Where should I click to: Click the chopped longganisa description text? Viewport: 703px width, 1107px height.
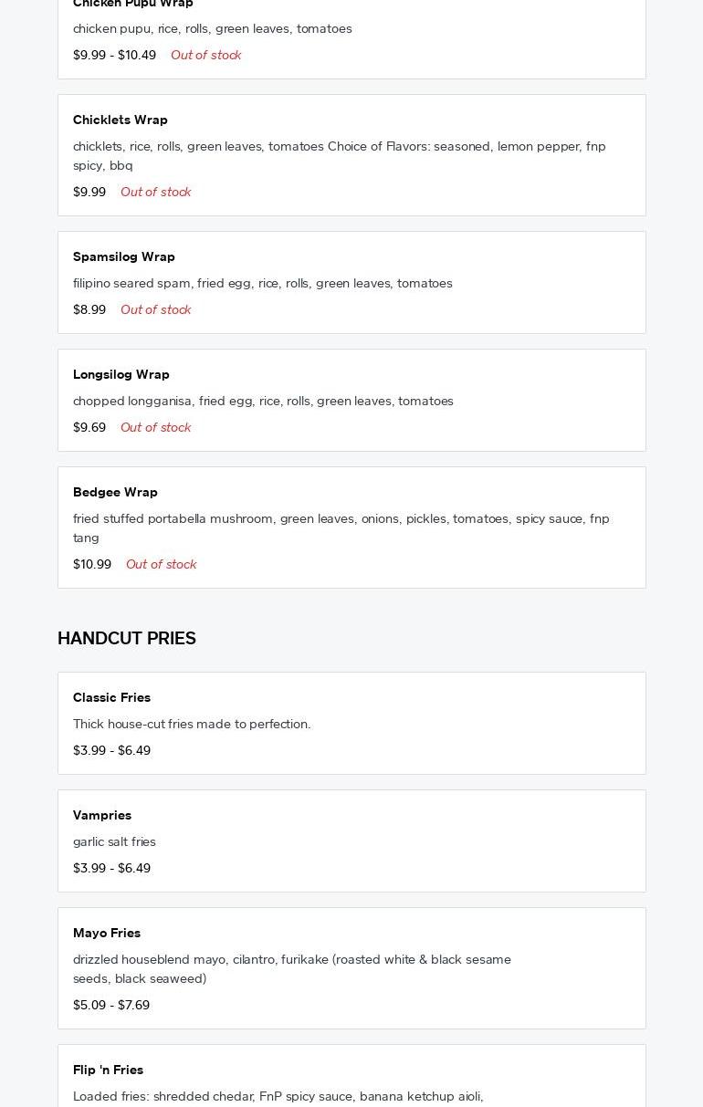[x=263, y=401]
